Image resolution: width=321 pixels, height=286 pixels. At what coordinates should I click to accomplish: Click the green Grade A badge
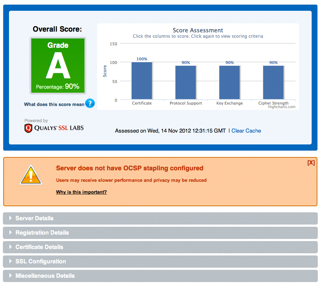coord(58,66)
